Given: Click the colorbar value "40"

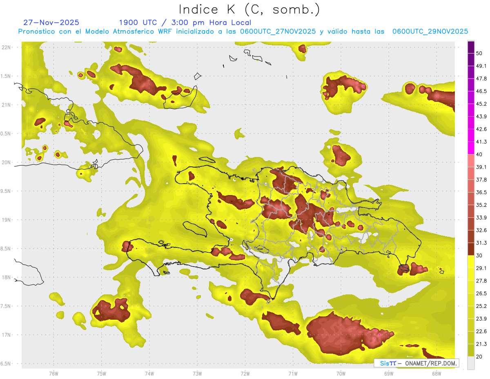Looking at the screenshot, I should tap(479, 155).
